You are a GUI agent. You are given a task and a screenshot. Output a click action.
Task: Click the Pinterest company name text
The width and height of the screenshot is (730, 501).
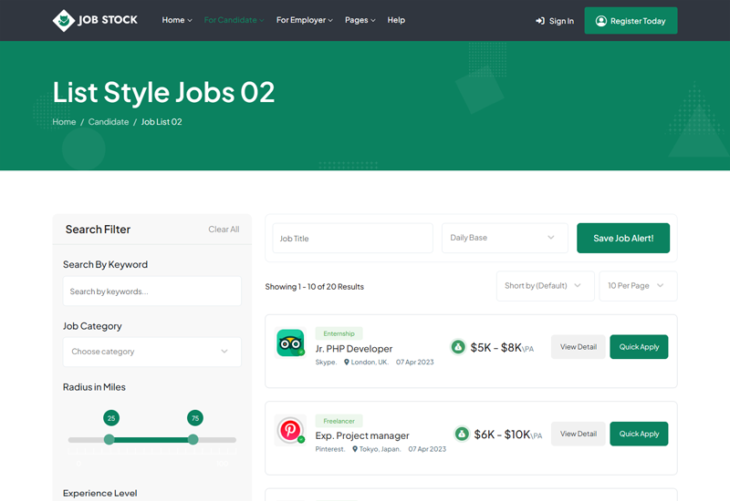click(330, 449)
